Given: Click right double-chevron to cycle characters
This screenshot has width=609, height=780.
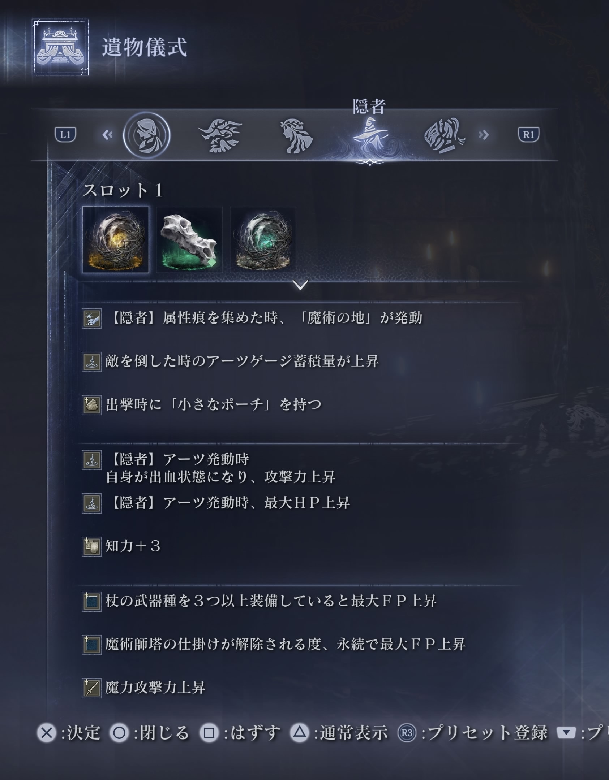Looking at the screenshot, I should [484, 135].
